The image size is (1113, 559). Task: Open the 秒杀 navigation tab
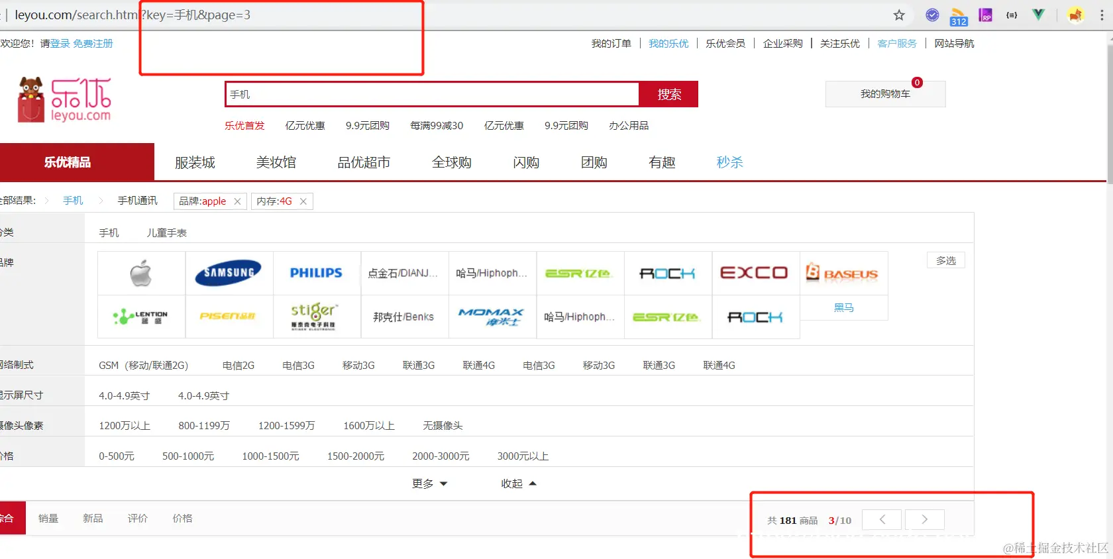pyautogui.click(x=729, y=162)
